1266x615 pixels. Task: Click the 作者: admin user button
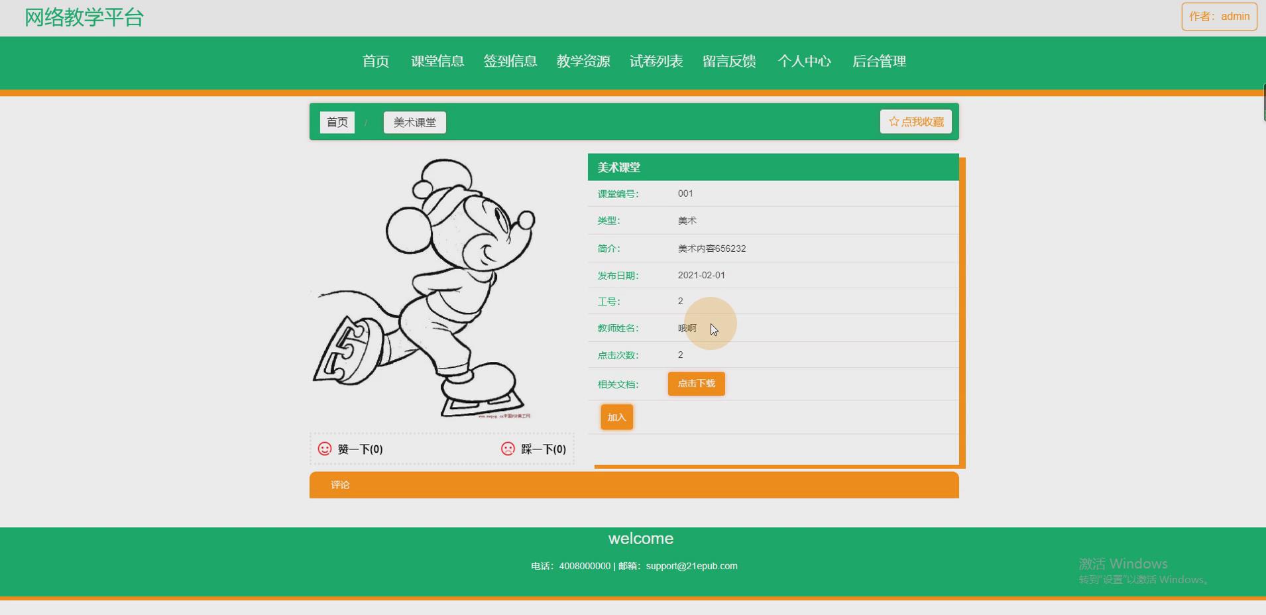(1220, 17)
